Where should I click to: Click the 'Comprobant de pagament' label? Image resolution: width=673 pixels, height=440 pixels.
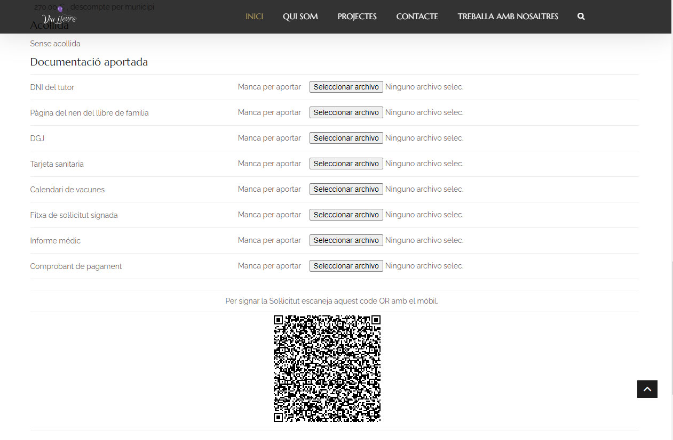coord(76,266)
